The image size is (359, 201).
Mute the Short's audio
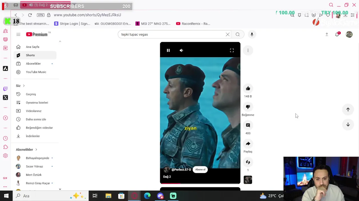coord(181,51)
